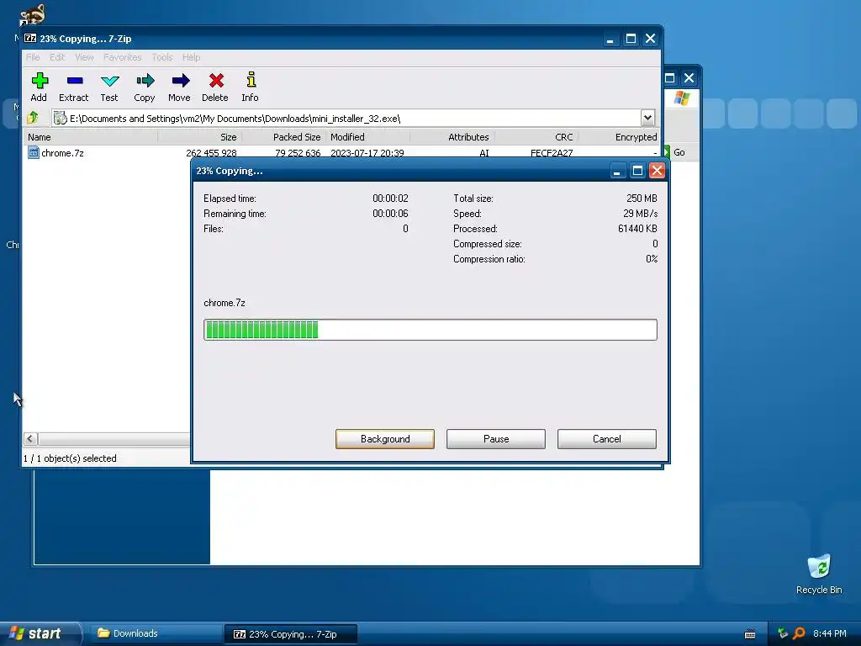
Task: Expand the address path dropdown arrow
Action: click(647, 118)
